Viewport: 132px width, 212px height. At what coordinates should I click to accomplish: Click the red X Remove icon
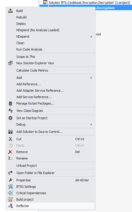[10, 152]
